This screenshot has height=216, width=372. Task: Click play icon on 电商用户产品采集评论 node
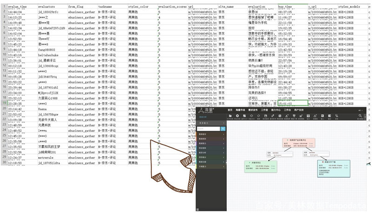tap(287, 140)
